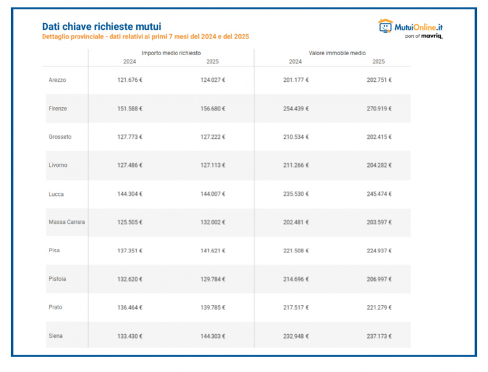Click the 'part of mavriq' text

[x=424, y=37]
